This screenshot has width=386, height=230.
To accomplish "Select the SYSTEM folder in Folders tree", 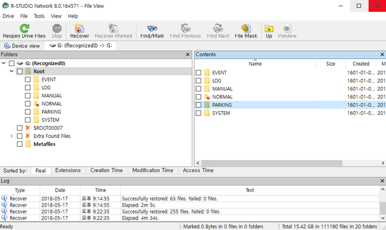I will tap(51, 120).
